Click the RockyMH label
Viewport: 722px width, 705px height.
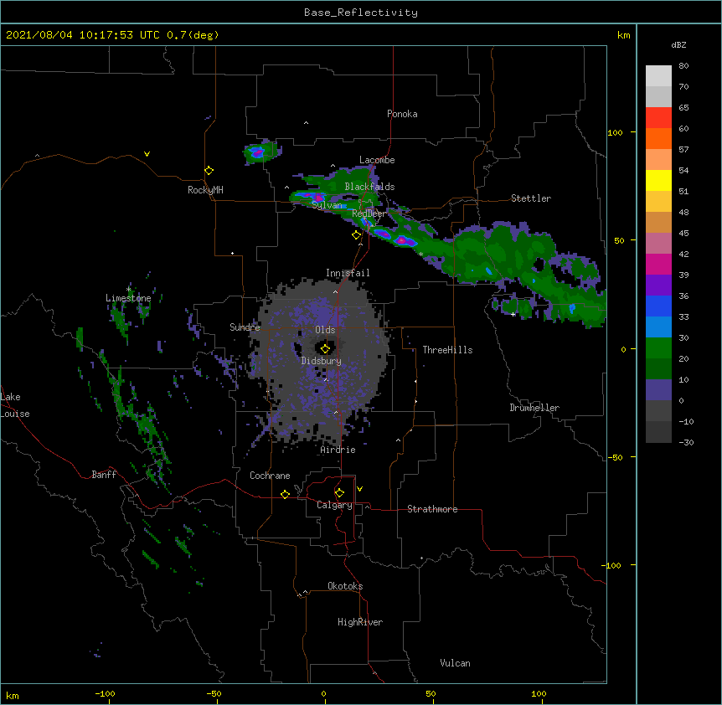205,190
